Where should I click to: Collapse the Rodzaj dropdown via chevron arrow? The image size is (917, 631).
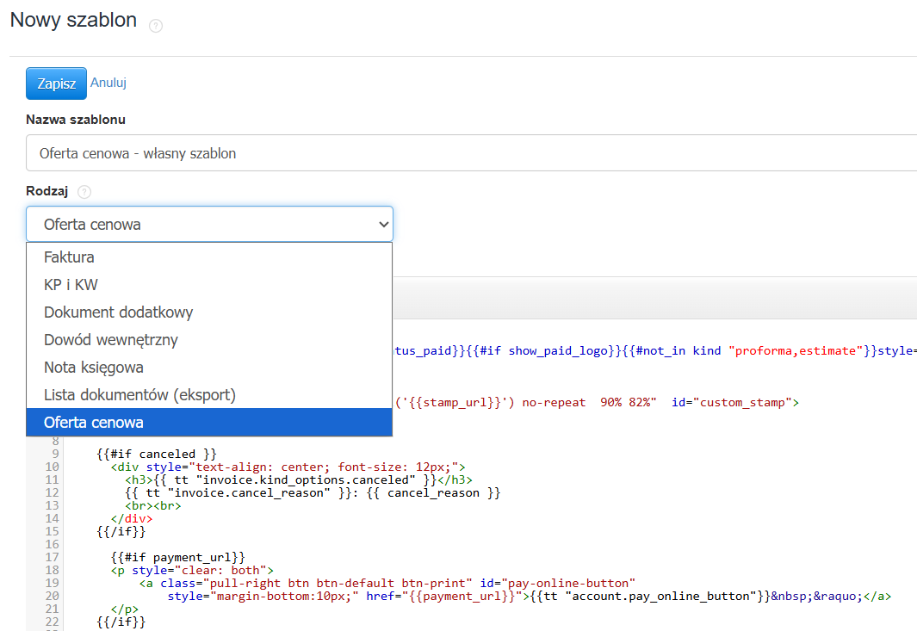pyautogui.click(x=384, y=224)
